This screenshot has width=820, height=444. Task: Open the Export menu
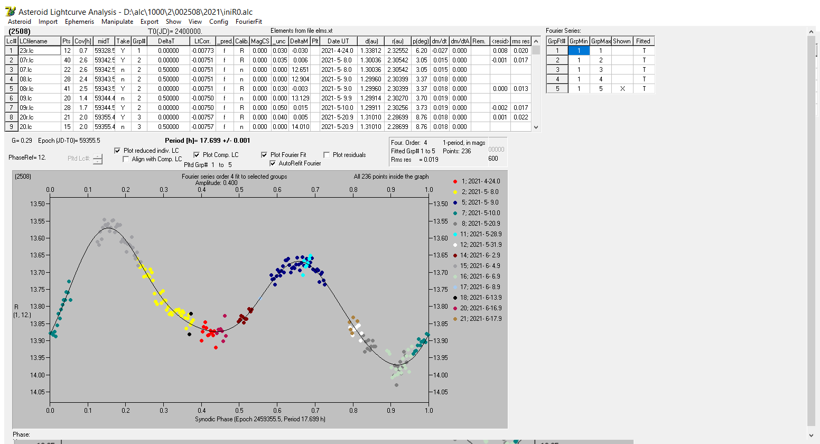[150, 22]
